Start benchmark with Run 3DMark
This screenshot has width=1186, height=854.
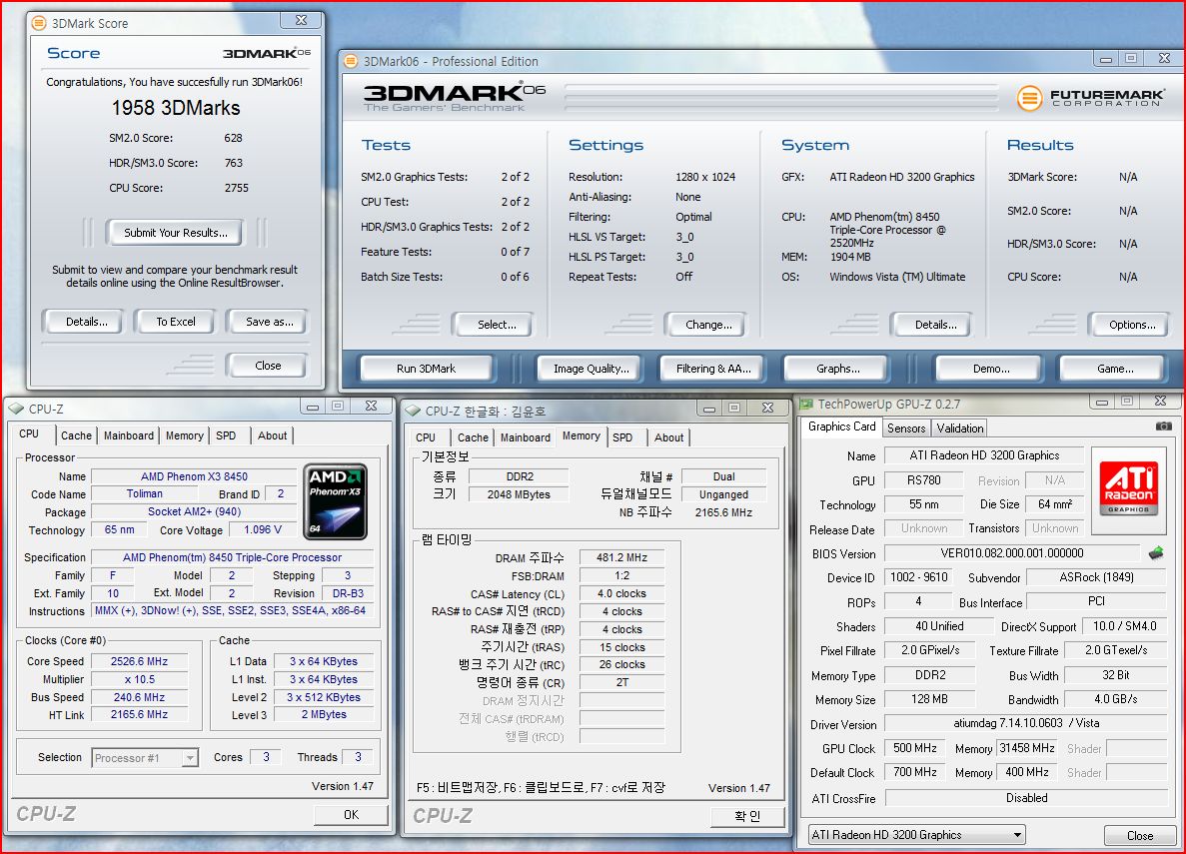tap(426, 369)
